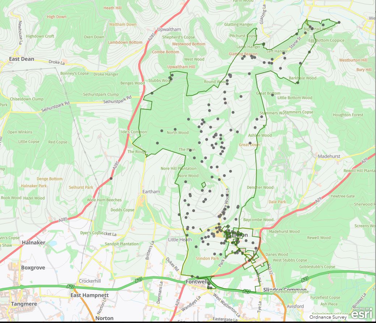Select the East Dean village label
This screenshot has width=376, height=323.
pos(22,59)
